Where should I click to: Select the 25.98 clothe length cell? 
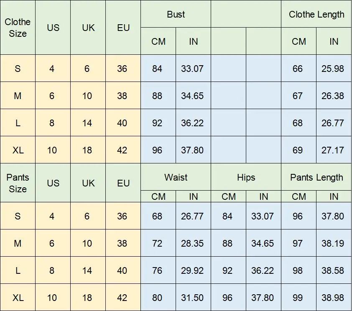click(333, 69)
